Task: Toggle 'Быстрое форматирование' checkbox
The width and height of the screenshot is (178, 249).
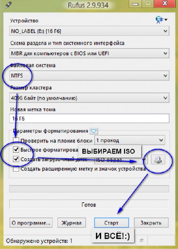Action: click(x=16, y=149)
